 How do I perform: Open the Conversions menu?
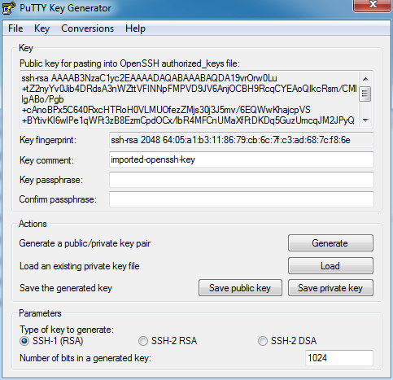pyautogui.click(x=87, y=28)
